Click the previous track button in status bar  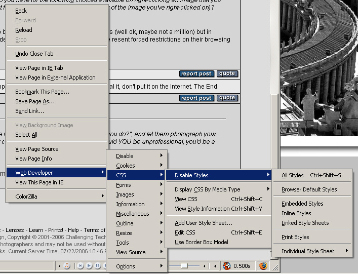(x=81, y=266)
